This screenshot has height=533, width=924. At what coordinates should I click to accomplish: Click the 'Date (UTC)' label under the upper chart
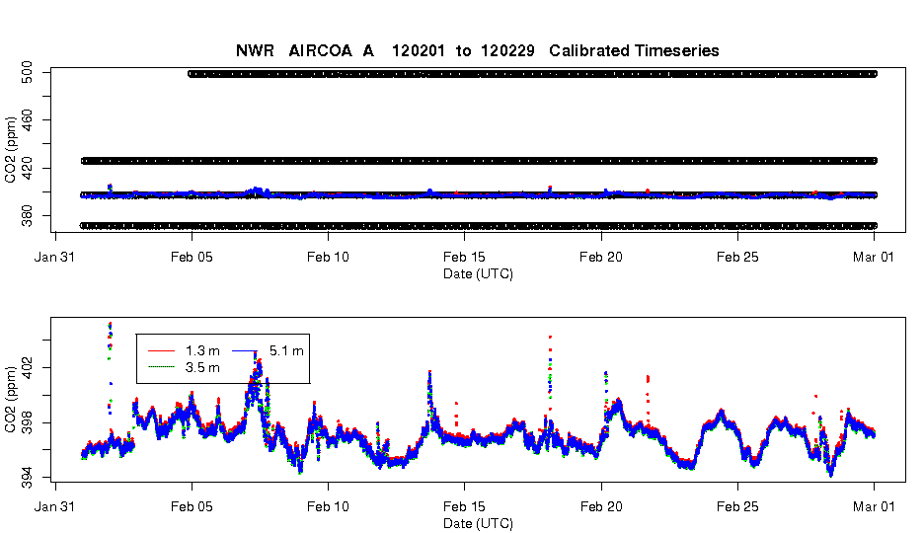coord(478,273)
